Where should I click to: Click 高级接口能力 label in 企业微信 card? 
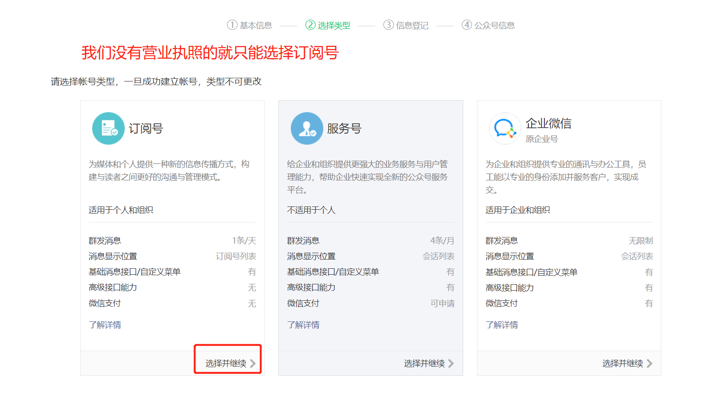point(510,288)
